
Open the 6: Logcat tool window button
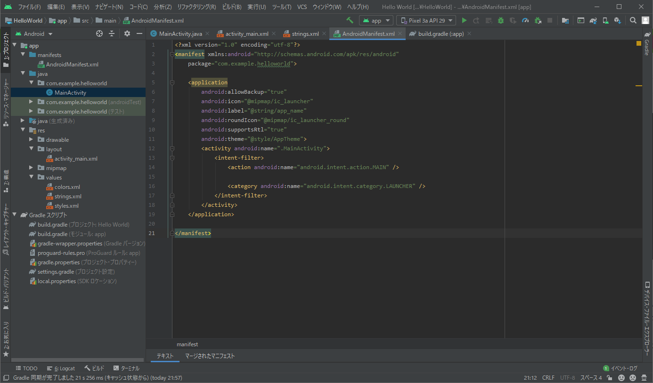61,368
